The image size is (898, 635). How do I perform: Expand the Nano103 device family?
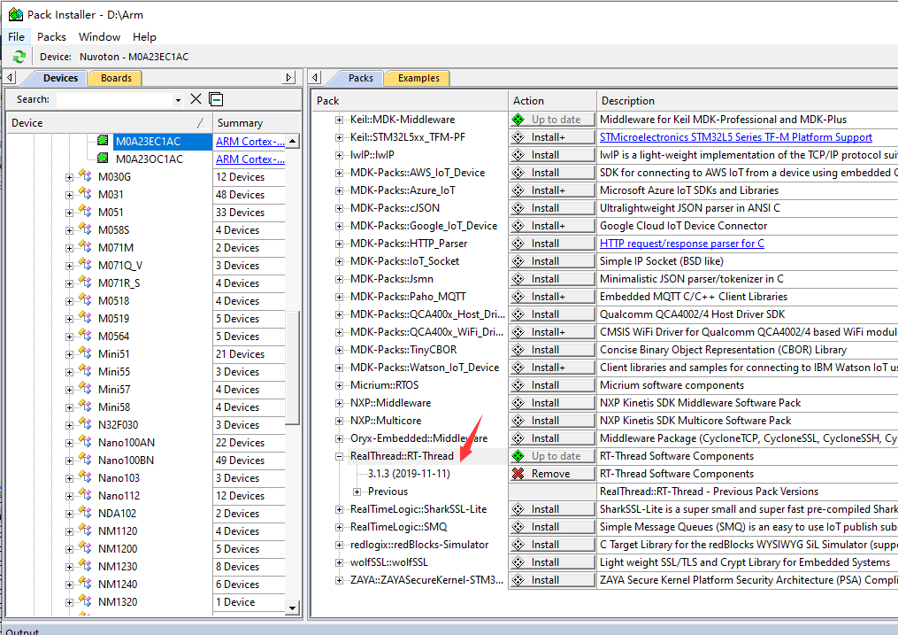tap(69, 478)
